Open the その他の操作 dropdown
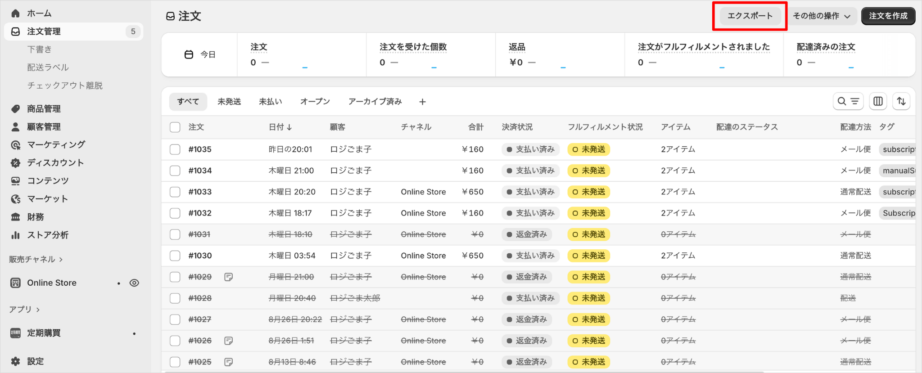Viewport: 922px width, 373px height. tap(822, 16)
